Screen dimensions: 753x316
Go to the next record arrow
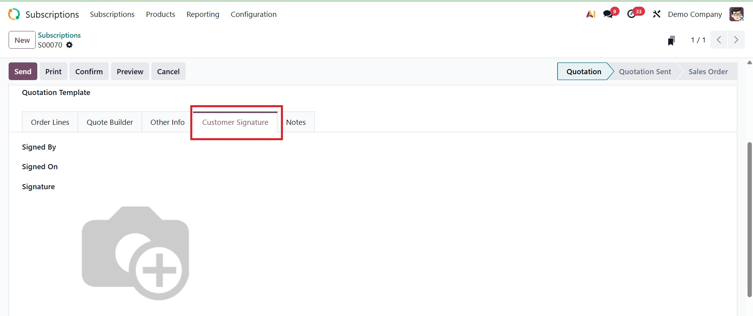pos(736,40)
